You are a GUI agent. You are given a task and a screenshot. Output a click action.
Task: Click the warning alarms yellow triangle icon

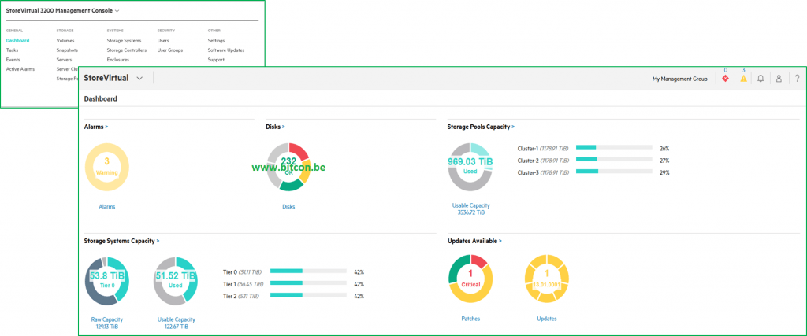pyautogui.click(x=743, y=79)
